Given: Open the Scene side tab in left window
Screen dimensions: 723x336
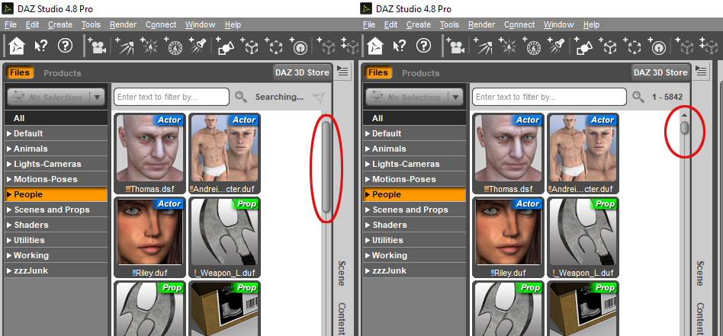Looking at the screenshot, I should (342, 273).
